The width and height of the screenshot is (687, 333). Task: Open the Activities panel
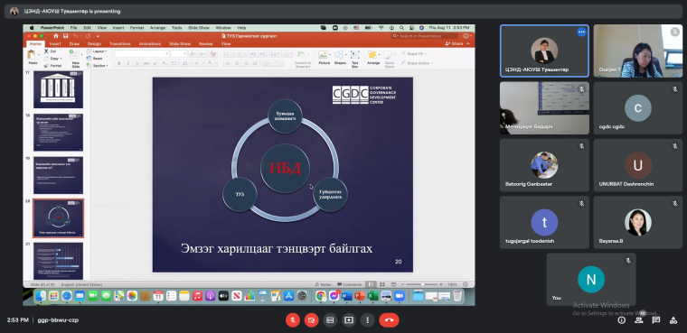(673, 320)
